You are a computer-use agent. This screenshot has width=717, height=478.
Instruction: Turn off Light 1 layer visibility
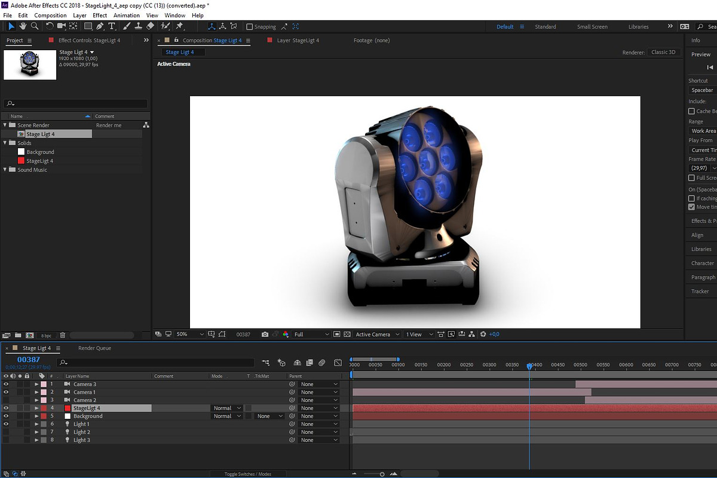pos(6,424)
